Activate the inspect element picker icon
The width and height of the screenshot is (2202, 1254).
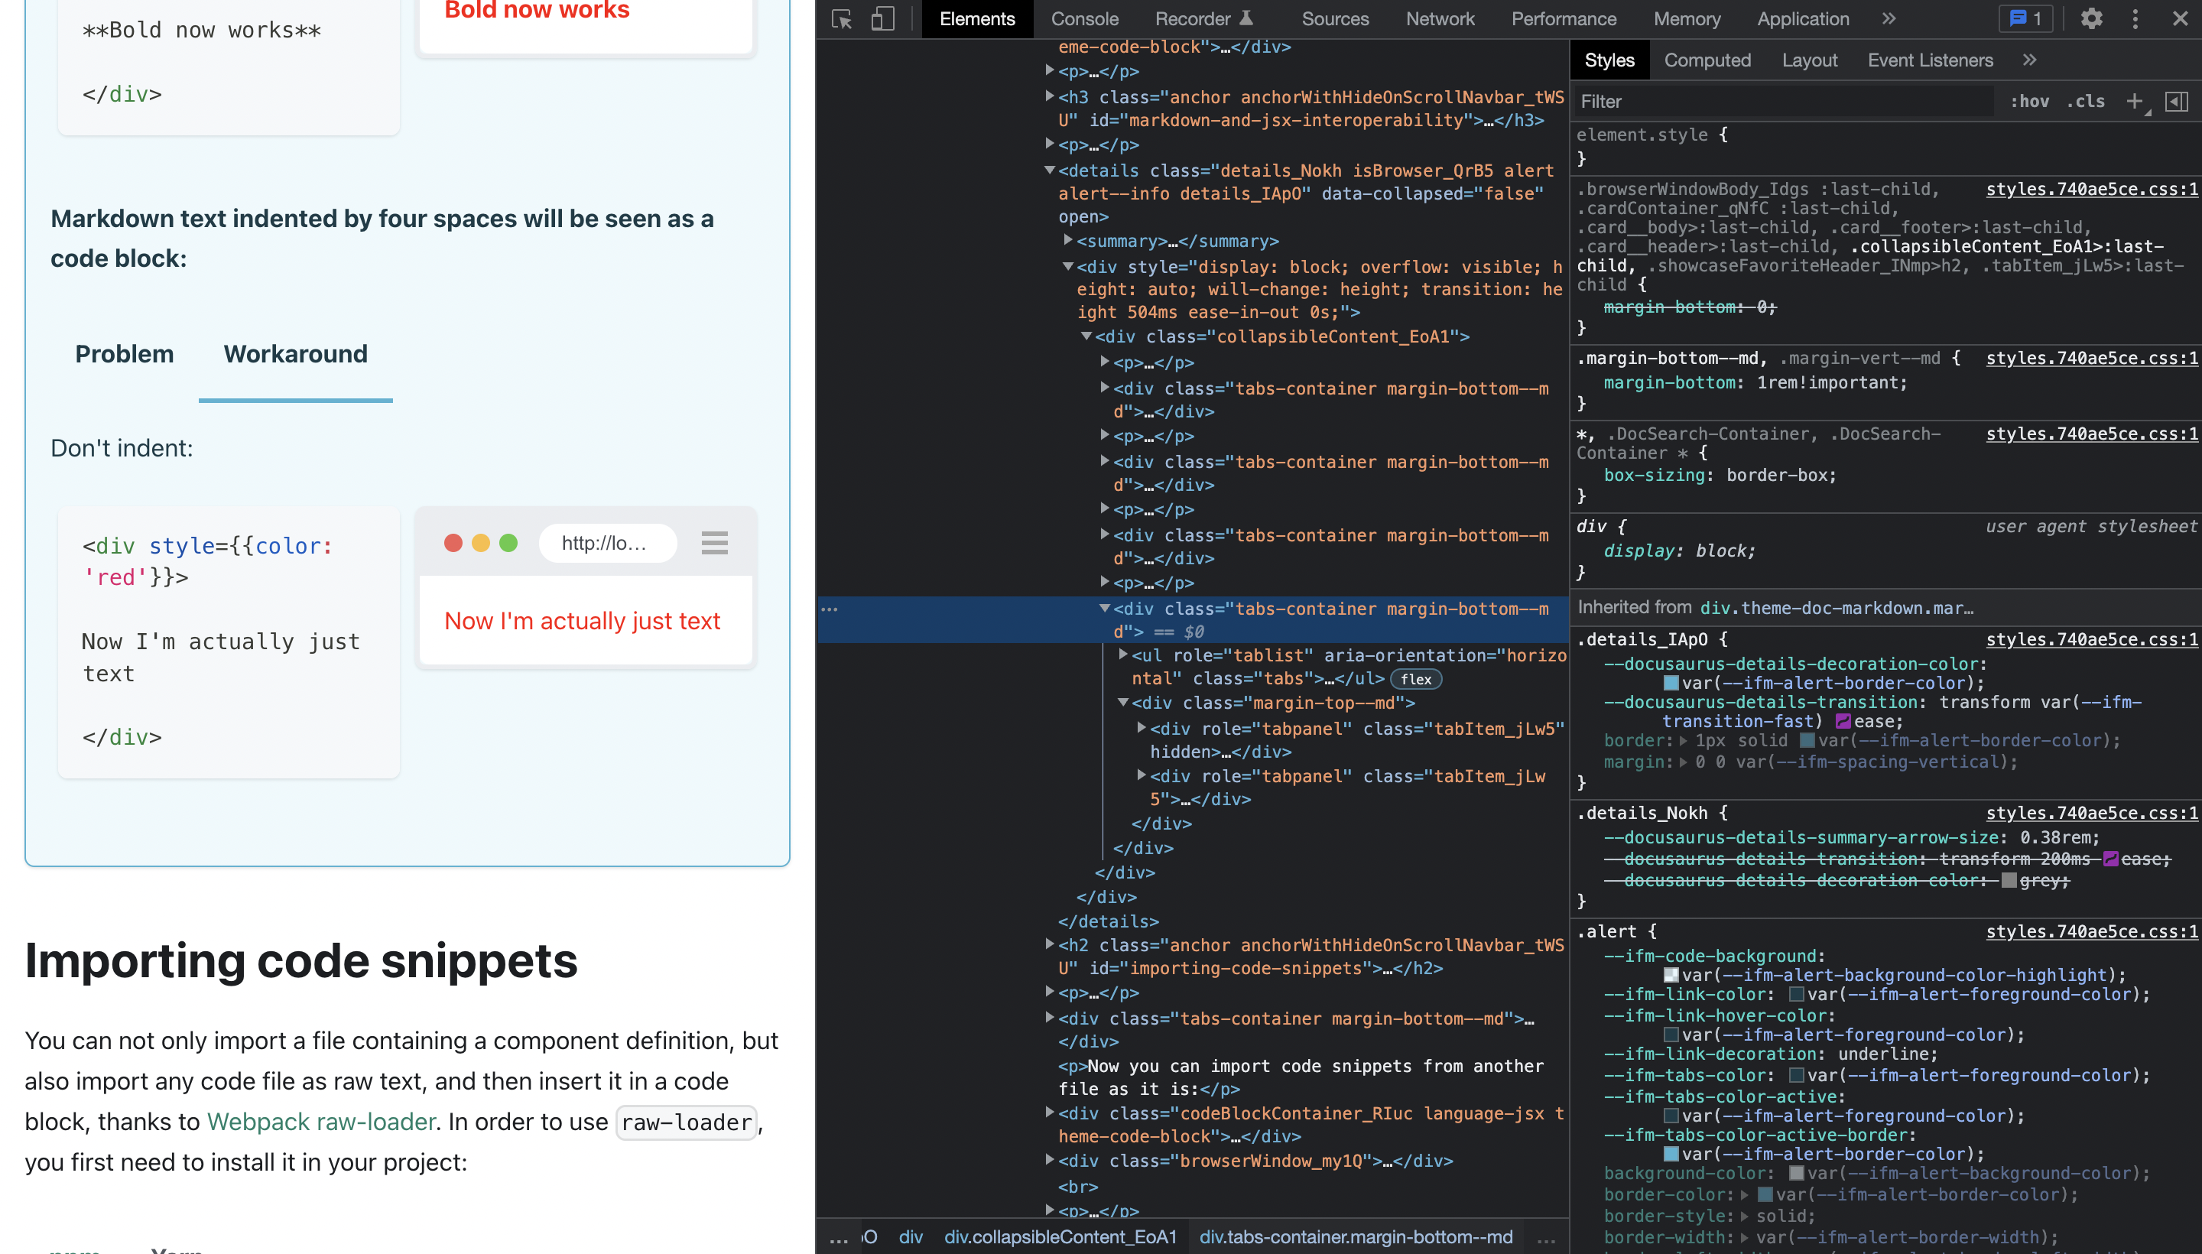coord(841,19)
